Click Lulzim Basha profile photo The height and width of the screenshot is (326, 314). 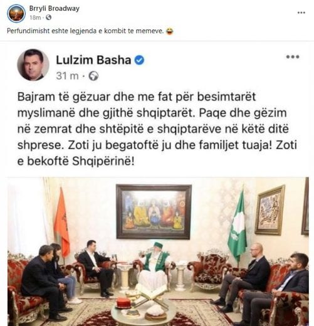pos(33,65)
